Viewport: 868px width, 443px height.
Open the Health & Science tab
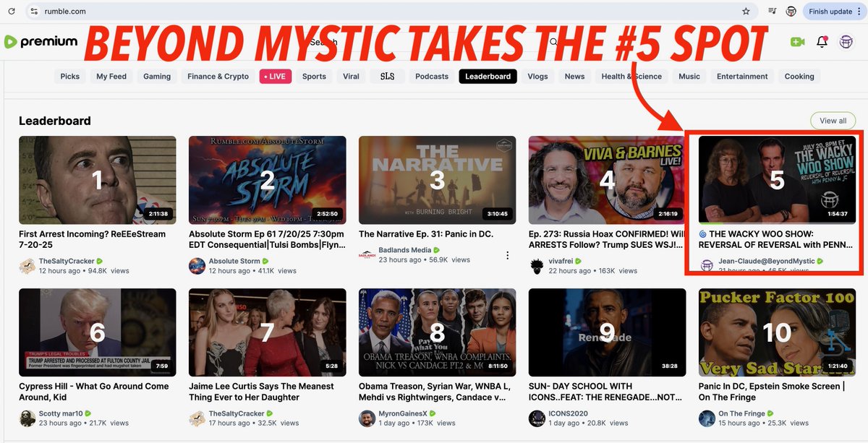[631, 76]
